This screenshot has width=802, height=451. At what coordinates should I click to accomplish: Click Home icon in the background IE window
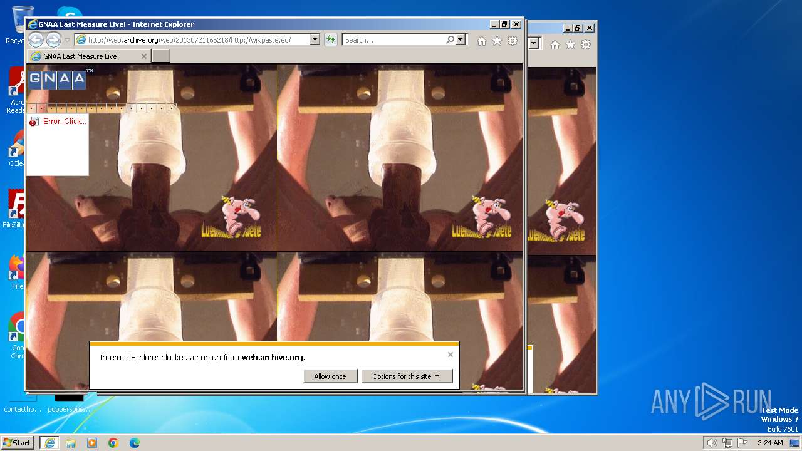point(555,44)
